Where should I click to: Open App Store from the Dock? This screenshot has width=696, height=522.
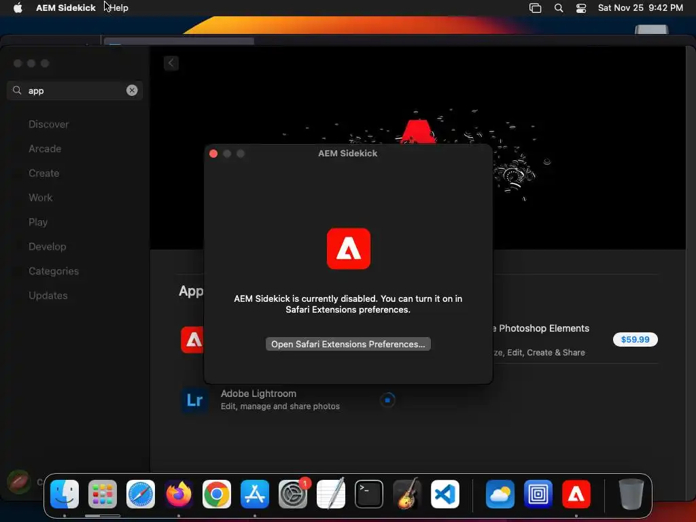pyautogui.click(x=255, y=494)
